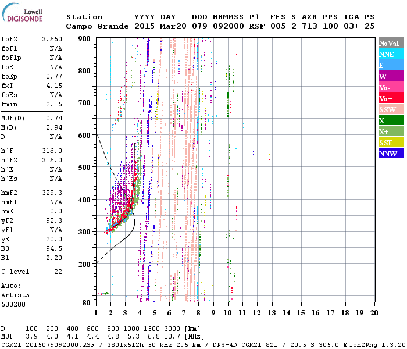407x349 pixels.
Task: Select the NoVal gray legend swatch
Action: (x=391, y=43)
